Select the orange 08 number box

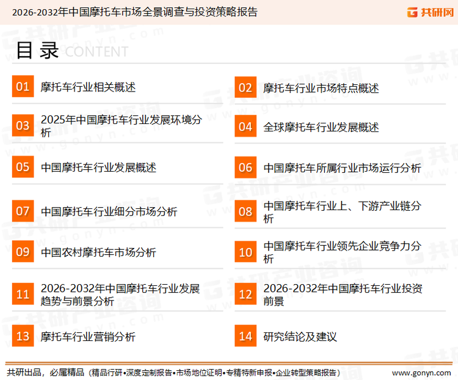pyautogui.click(x=245, y=211)
